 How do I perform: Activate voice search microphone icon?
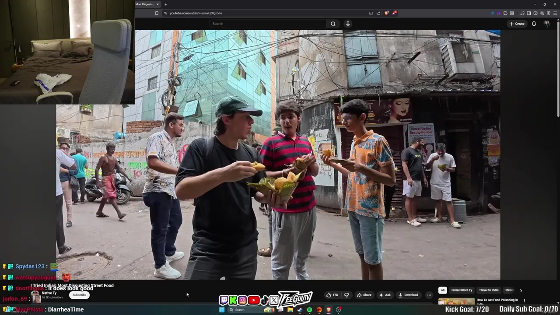point(348,24)
